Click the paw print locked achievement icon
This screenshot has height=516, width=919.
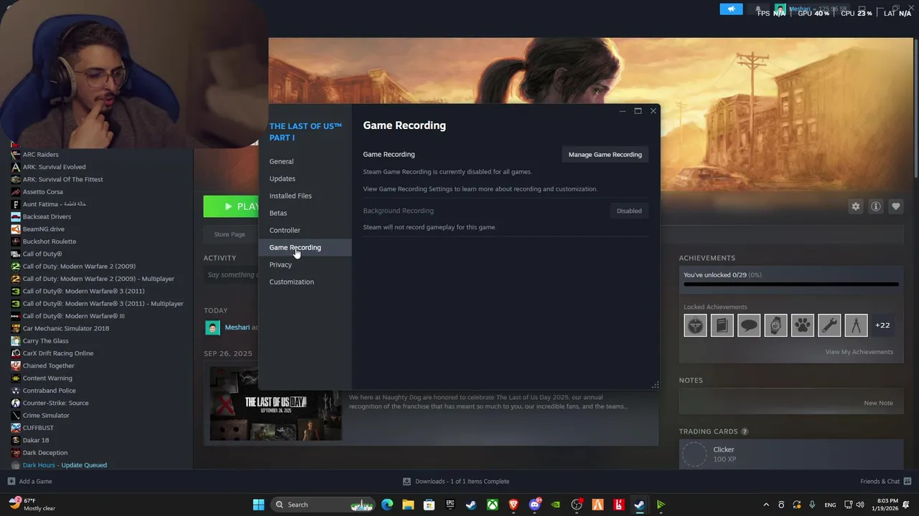[x=803, y=325]
